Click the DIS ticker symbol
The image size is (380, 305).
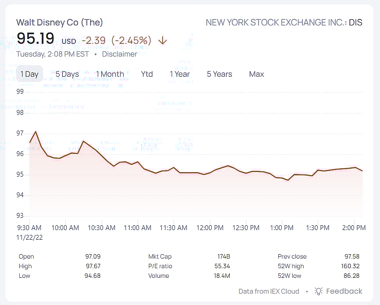point(355,22)
